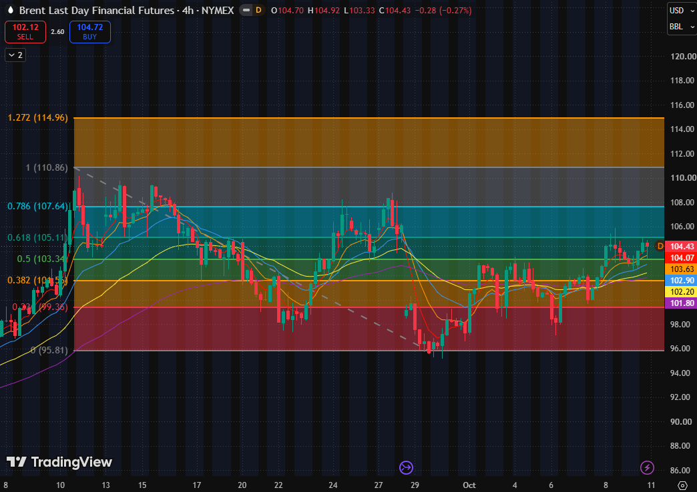Open the USD currency dropdown

tap(682, 11)
